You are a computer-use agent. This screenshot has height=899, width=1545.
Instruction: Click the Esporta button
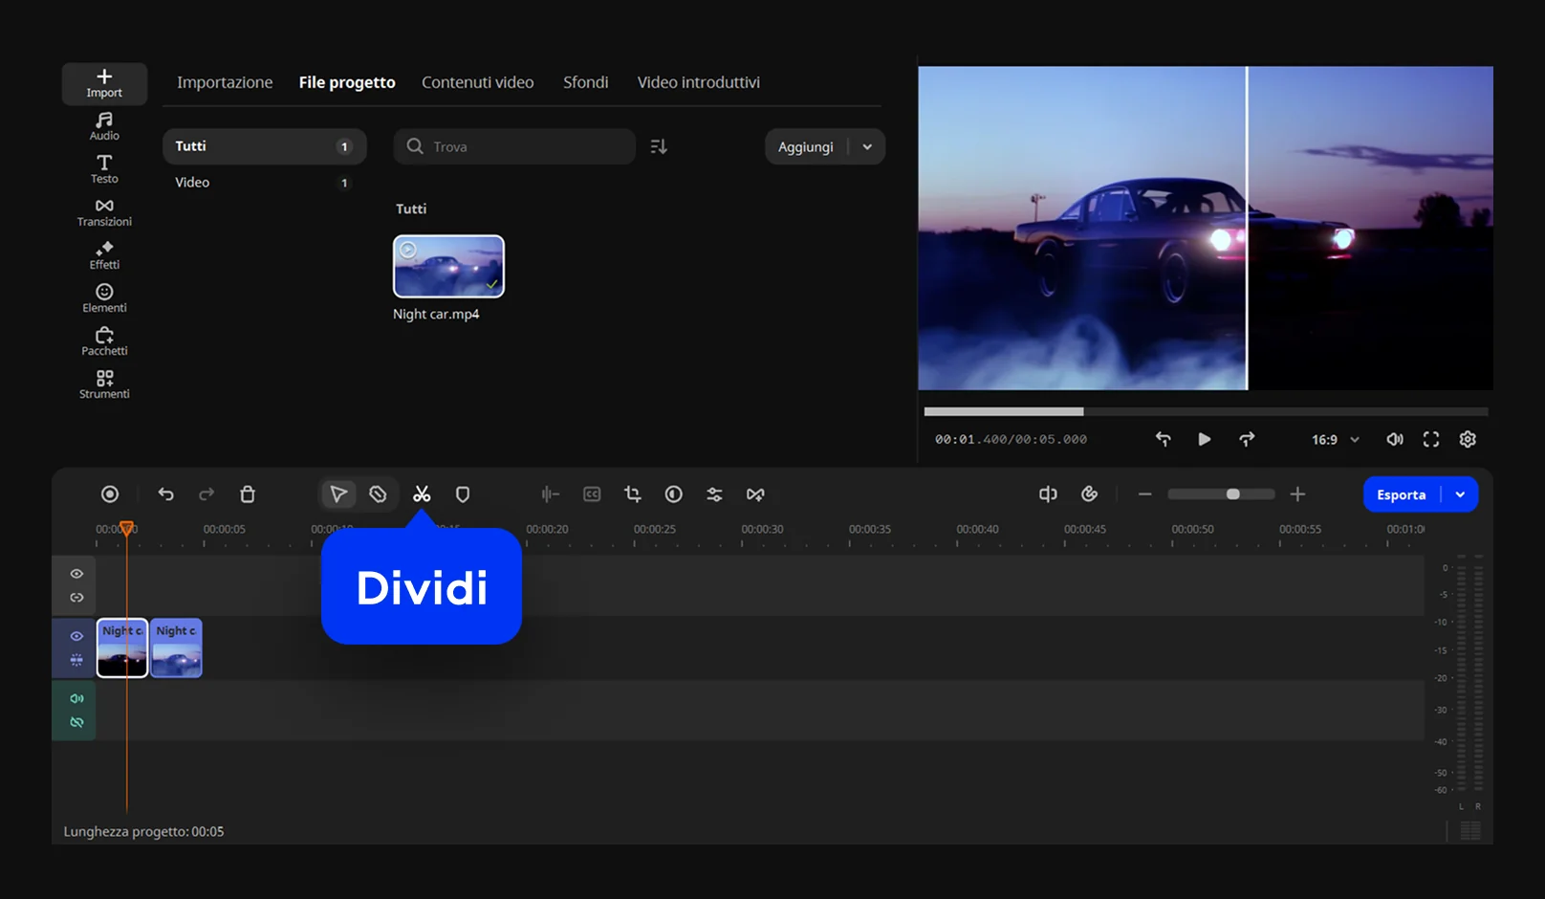(x=1401, y=494)
